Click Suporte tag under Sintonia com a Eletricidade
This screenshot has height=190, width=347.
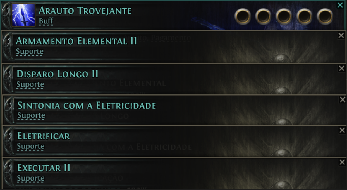[x=31, y=115]
